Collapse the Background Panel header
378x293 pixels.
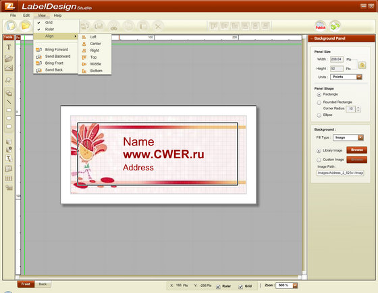click(x=312, y=38)
